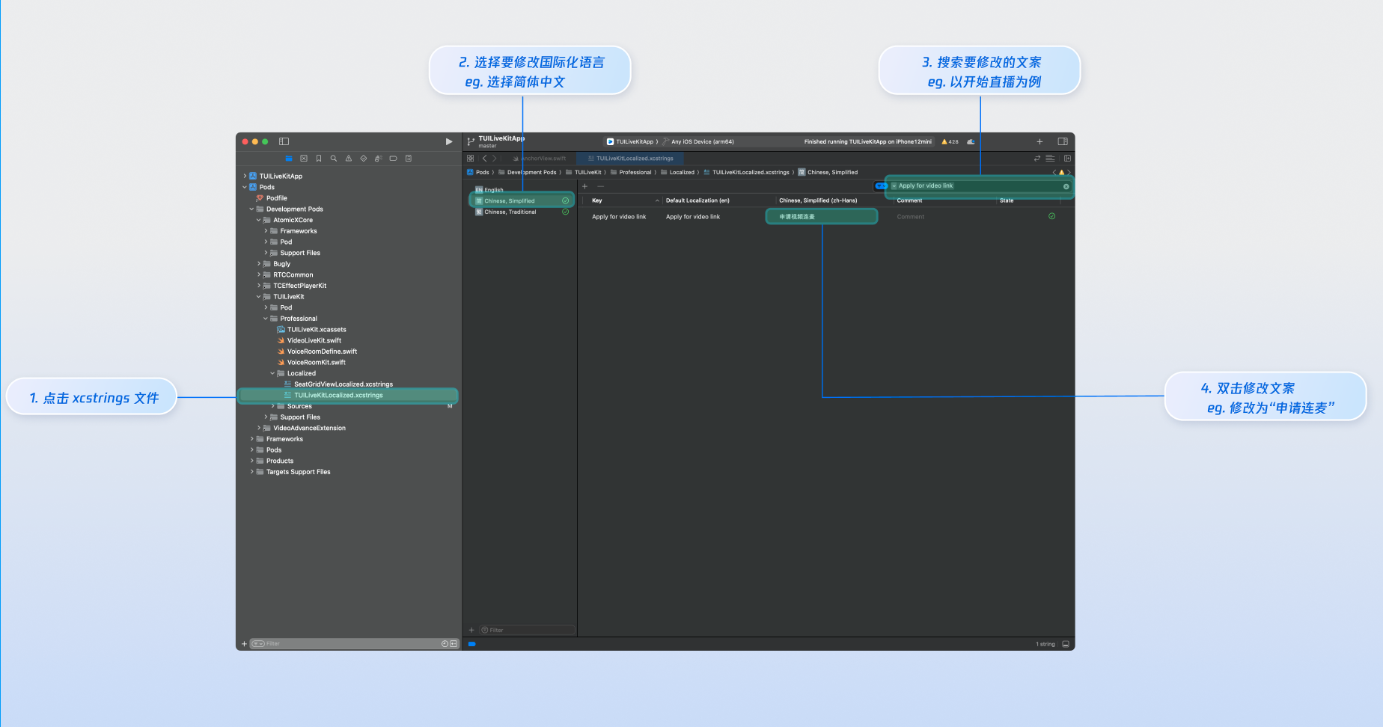
Task: Click the 428 warnings indicator
Action: 950,141
